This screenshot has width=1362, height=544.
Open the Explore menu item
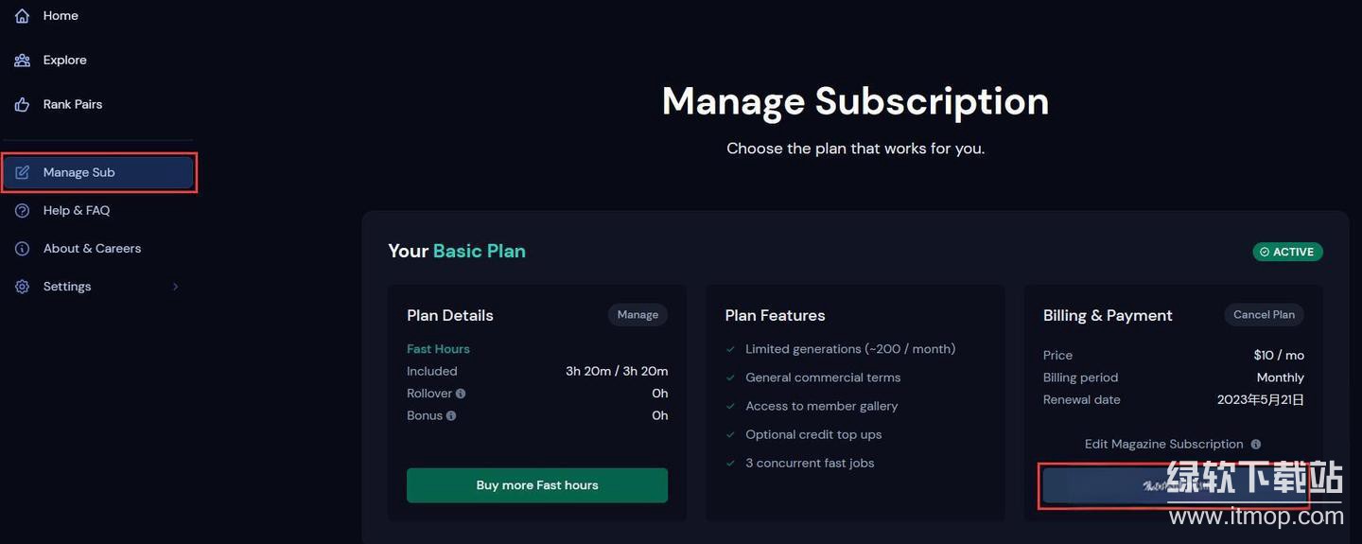click(x=64, y=61)
